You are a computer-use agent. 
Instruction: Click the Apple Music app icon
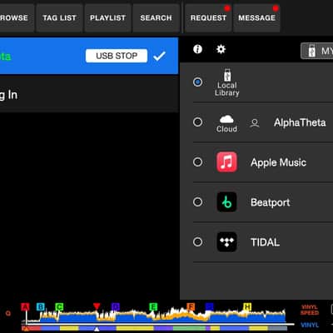(226, 162)
